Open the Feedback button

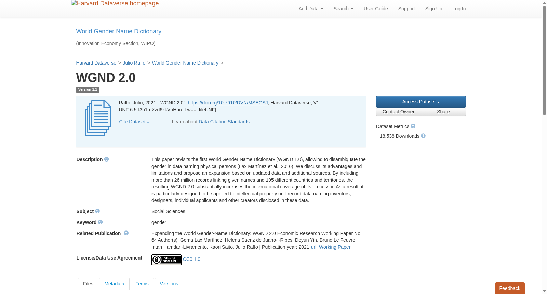point(510,288)
